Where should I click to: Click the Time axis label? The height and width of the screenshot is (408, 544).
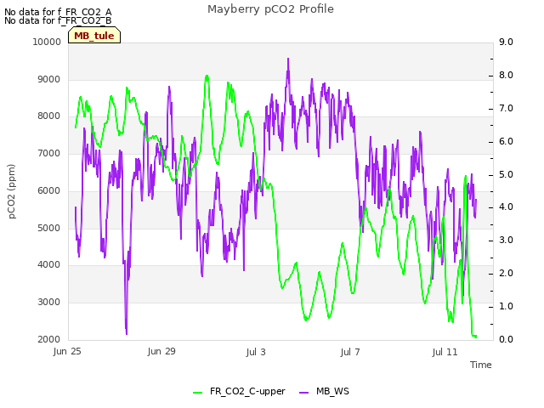(481, 365)
